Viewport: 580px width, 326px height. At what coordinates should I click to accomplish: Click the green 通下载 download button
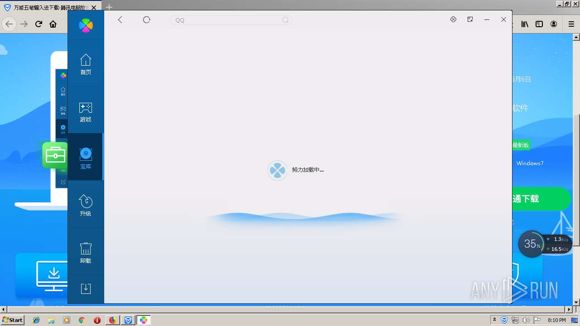(x=541, y=199)
